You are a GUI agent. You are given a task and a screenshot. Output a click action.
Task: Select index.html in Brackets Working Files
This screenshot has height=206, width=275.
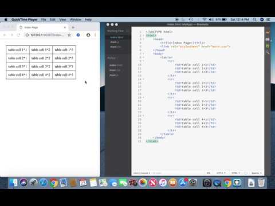point(117,37)
